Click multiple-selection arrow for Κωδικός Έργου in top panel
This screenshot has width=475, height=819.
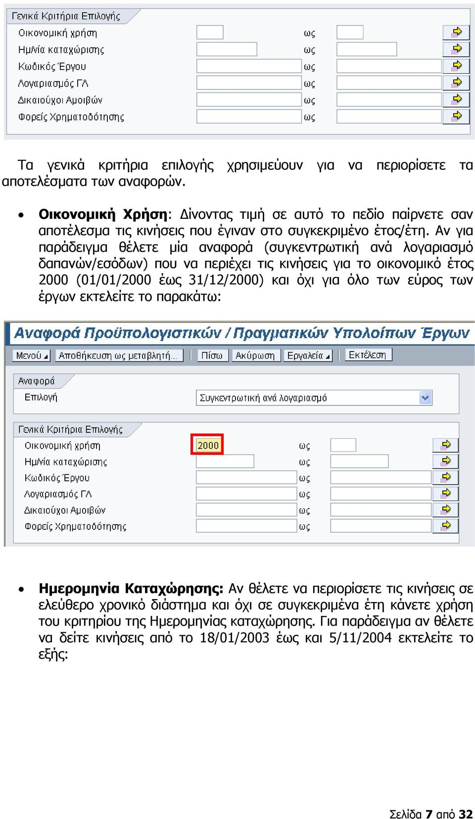456,66
